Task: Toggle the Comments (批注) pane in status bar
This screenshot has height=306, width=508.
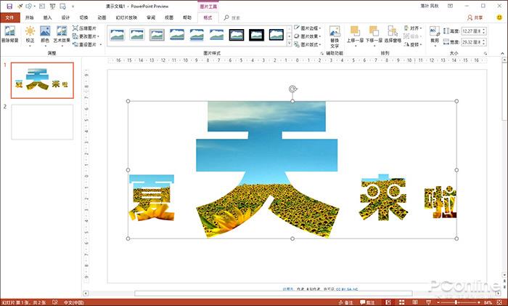Action: [x=368, y=302]
